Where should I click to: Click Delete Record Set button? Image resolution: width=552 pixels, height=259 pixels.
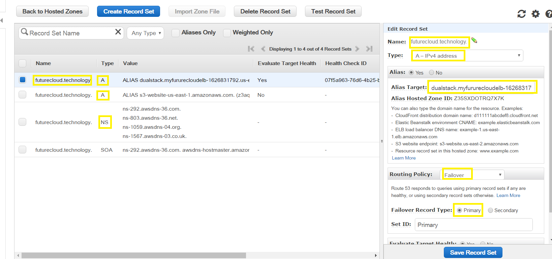pyautogui.click(x=265, y=11)
